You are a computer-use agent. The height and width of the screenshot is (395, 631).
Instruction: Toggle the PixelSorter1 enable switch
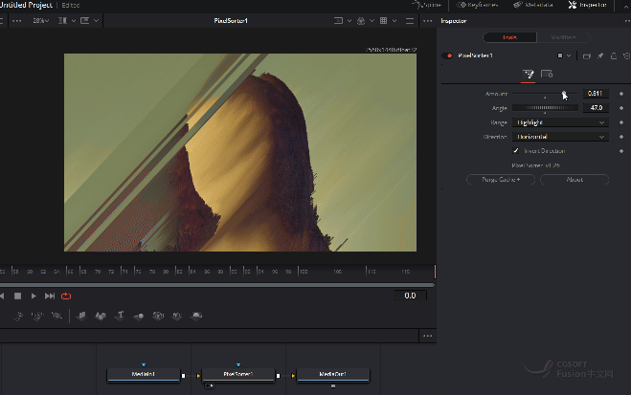click(447, 55)
